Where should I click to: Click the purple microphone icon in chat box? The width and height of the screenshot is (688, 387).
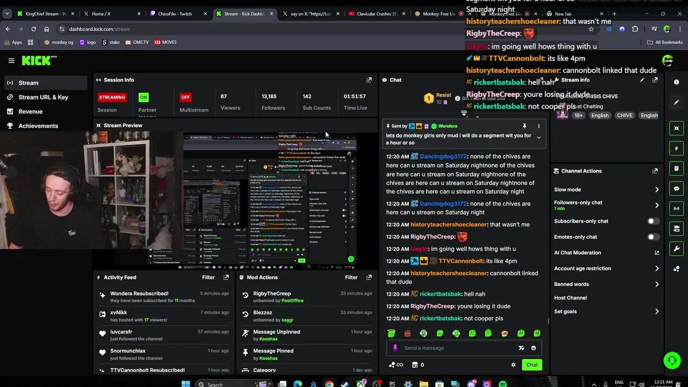(x=395, y=348)
